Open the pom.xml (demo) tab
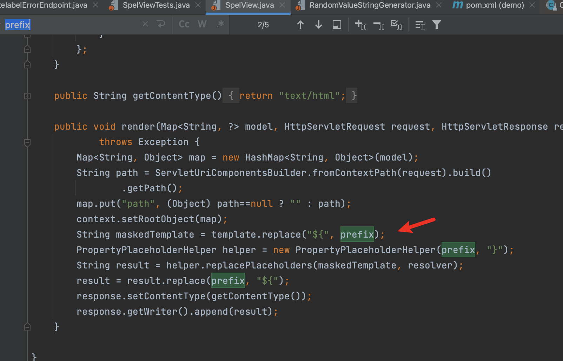This screenshot has width=563, height=361. tap(495, 5)
